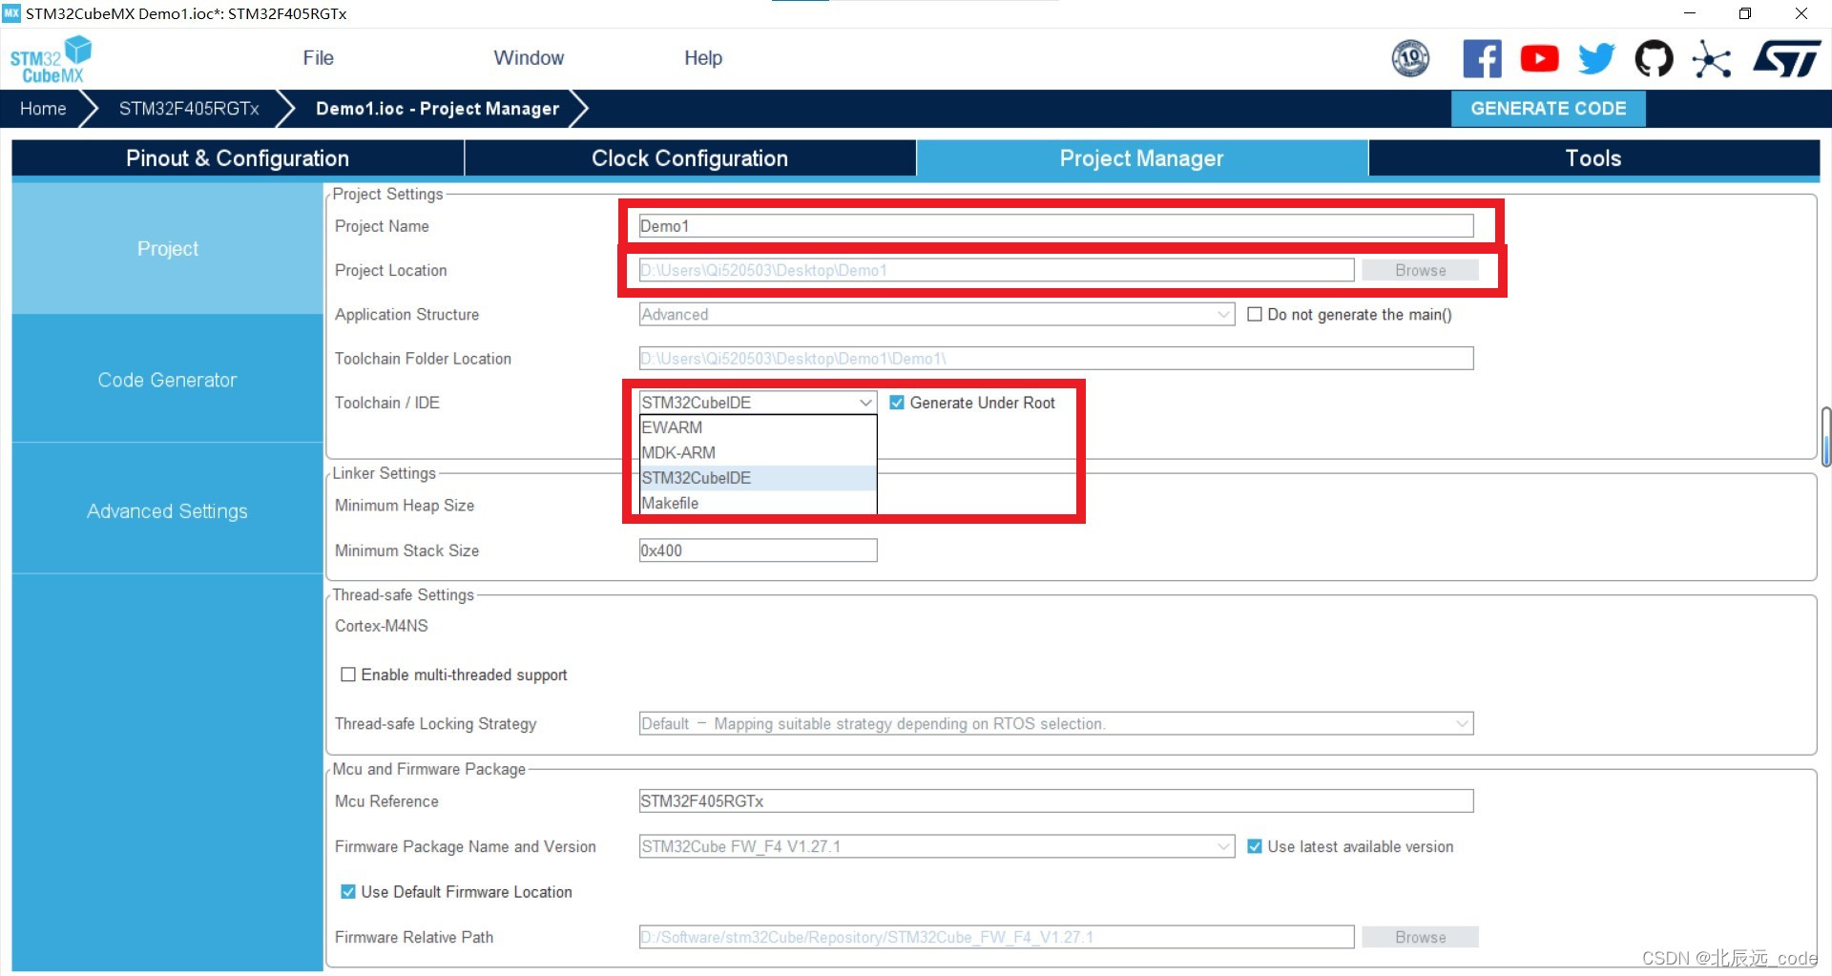
Task: Click the ST logo icon
Action: coord(1787,58)
